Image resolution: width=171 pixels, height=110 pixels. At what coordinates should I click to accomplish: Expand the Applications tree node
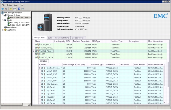pos(3,30)
